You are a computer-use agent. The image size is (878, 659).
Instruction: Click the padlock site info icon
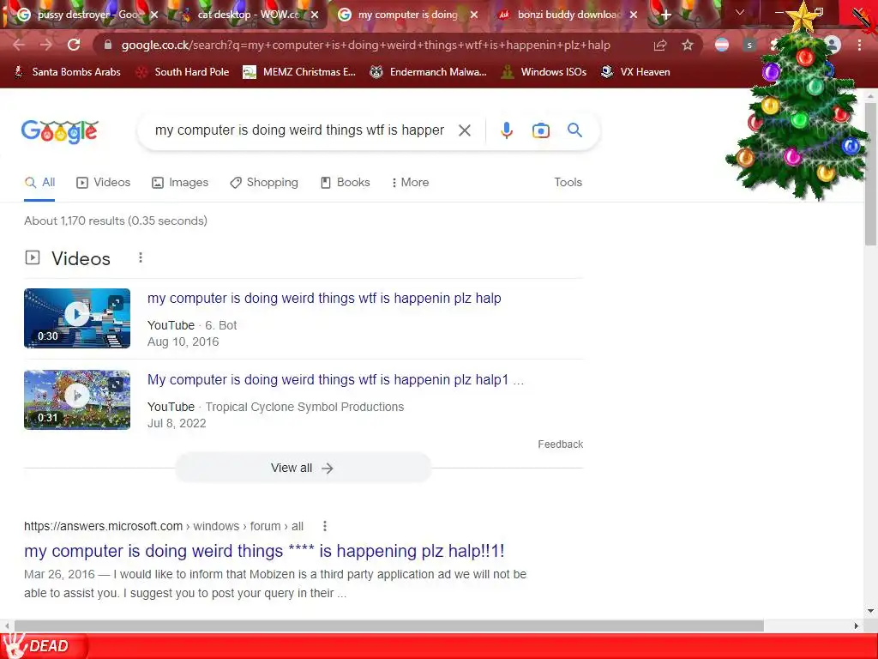click(x=108, y=45)
